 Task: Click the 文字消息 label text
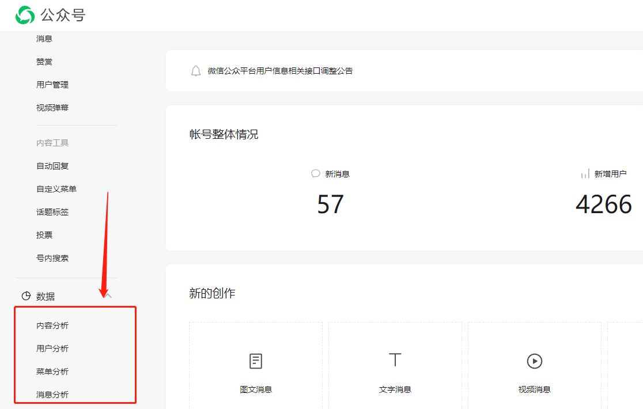point(395,389)
